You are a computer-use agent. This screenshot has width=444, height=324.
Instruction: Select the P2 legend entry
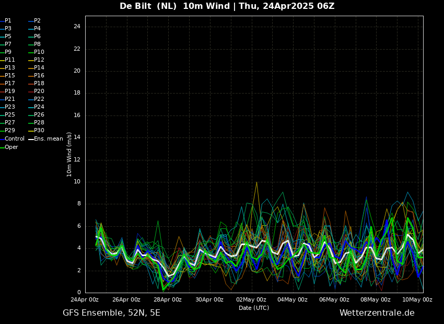tap(37, 21)
